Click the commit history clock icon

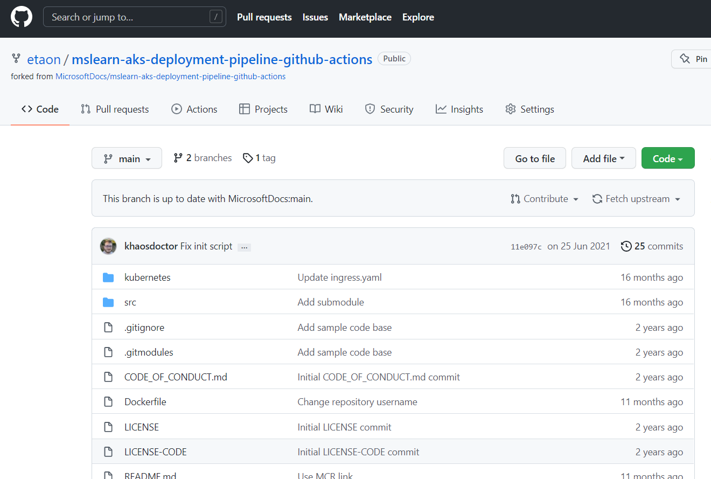[626, 246]
